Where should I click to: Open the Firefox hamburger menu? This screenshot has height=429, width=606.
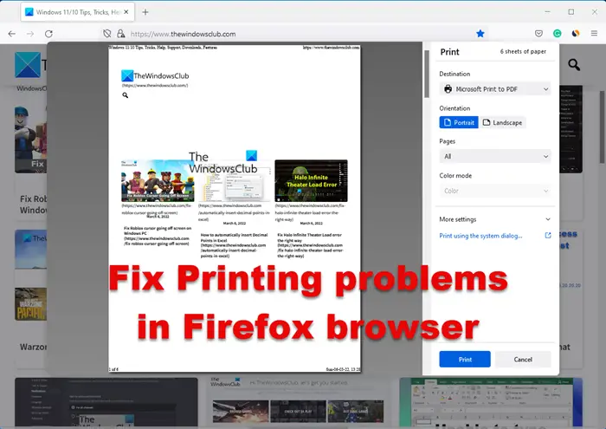(595, 34)
